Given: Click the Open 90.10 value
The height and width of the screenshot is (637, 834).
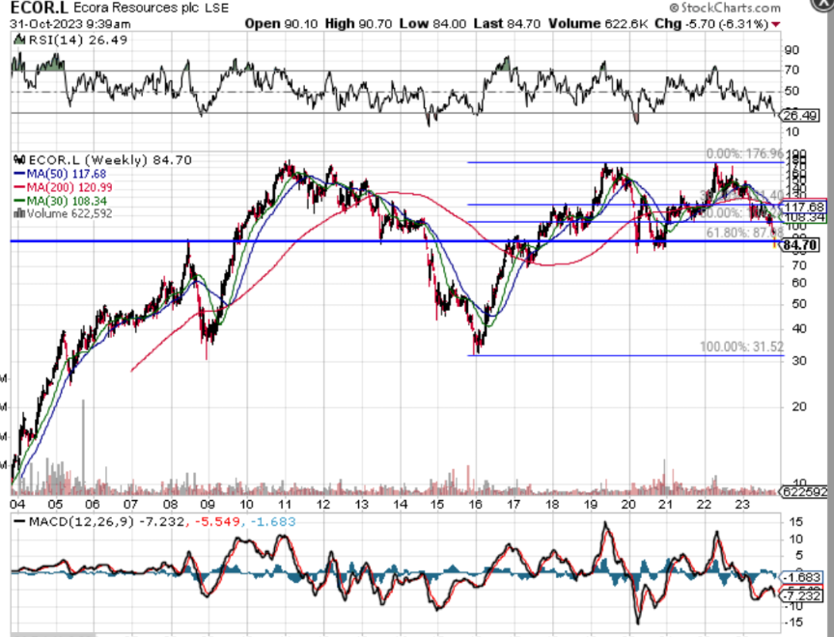Looking at the screenshot, I should [281, 24].
